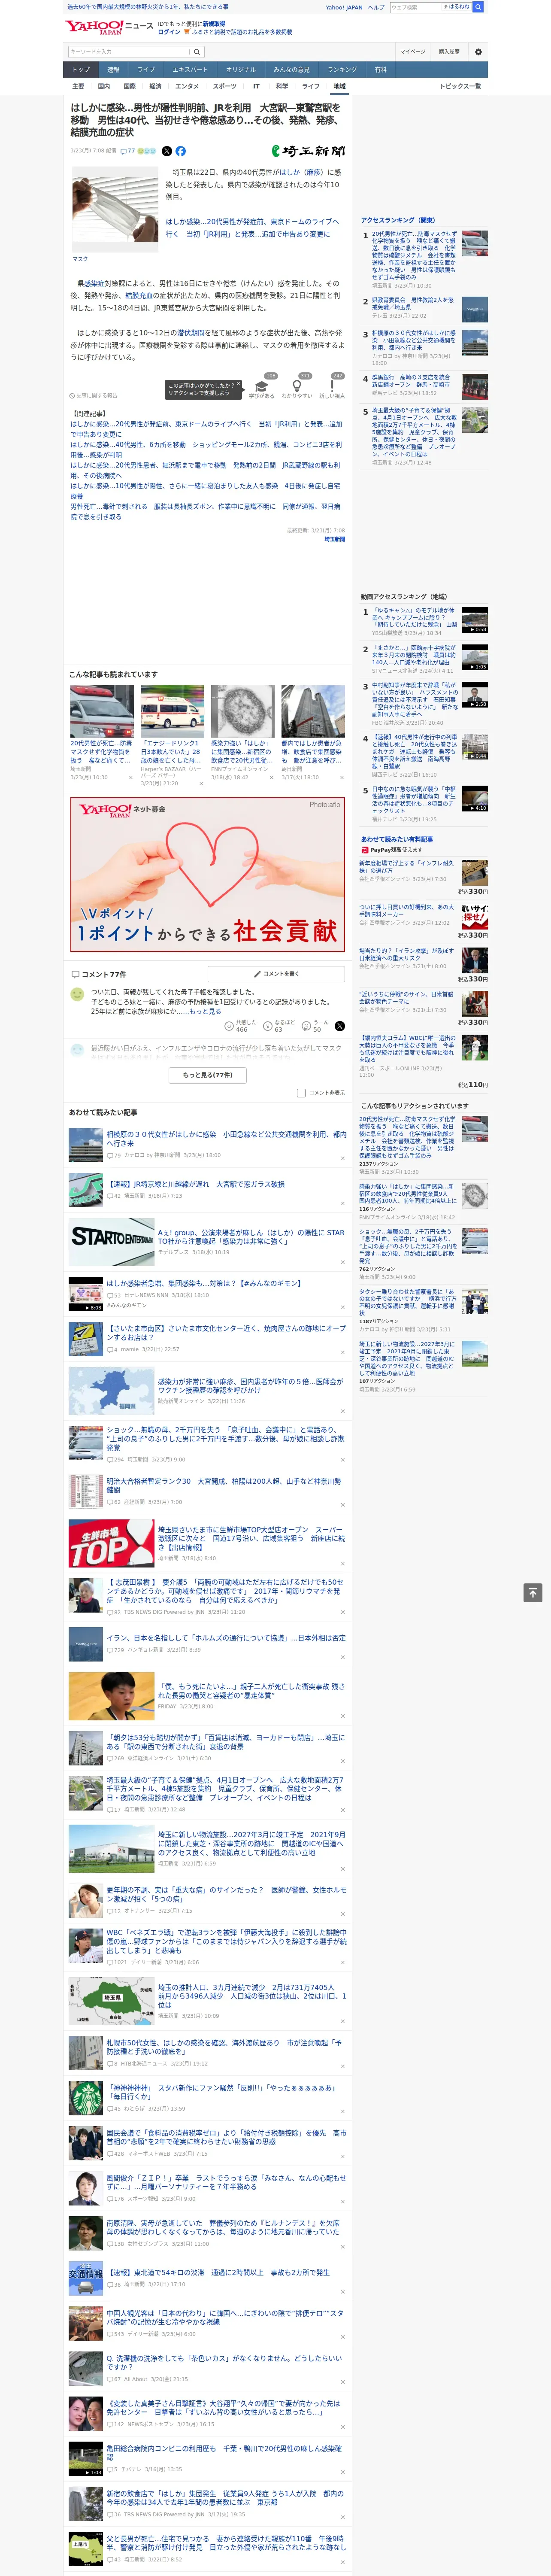
Task: Open 相模原の30代女性がはしかに感染 article
Action: click(226, 1139)
